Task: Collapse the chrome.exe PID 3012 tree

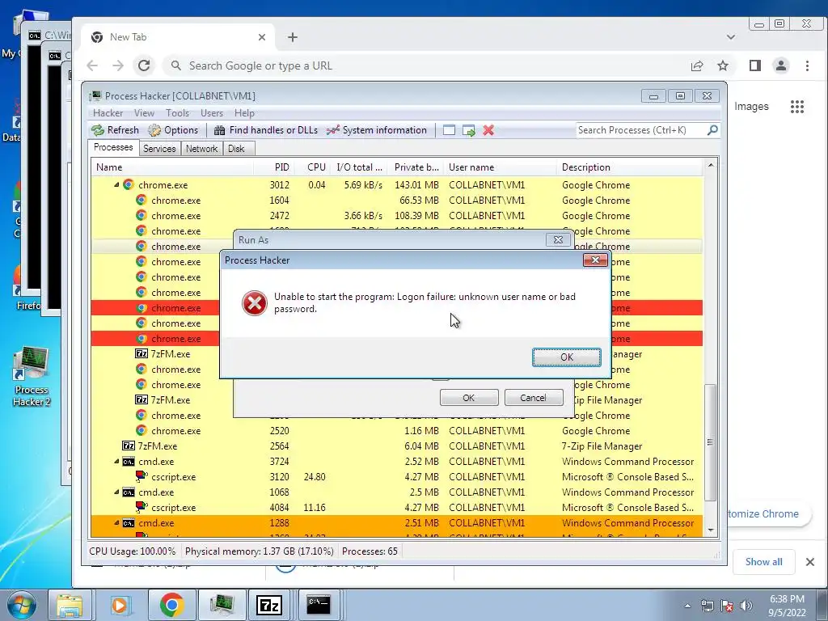Action: tap(116, 185)
